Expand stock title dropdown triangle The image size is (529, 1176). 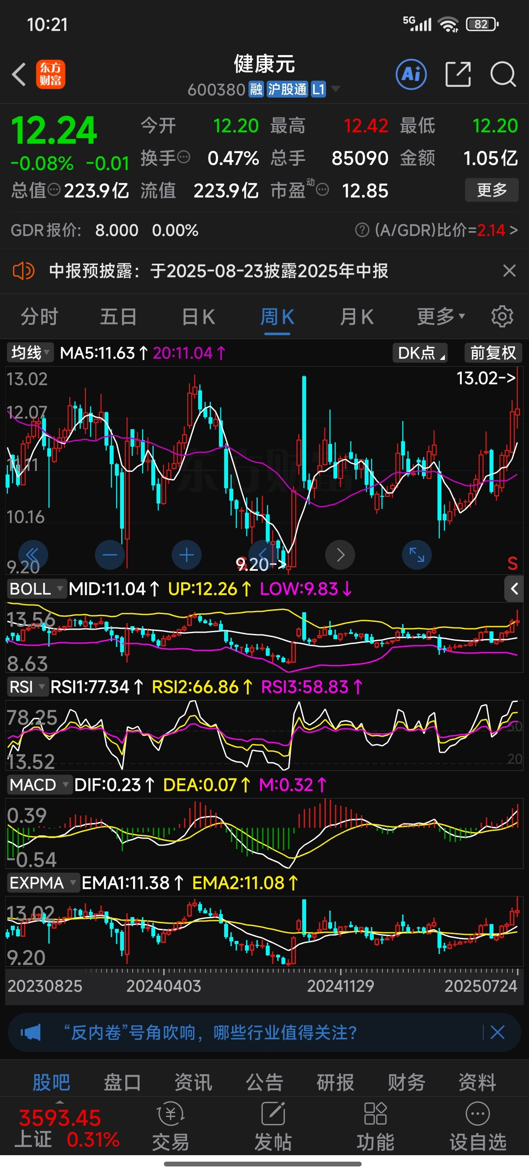pos(336,88)
